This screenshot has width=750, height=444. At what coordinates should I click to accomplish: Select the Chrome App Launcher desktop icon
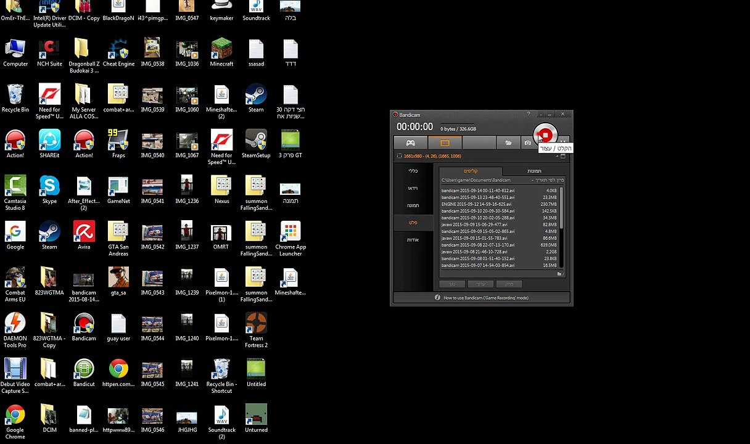coord(291,239)
